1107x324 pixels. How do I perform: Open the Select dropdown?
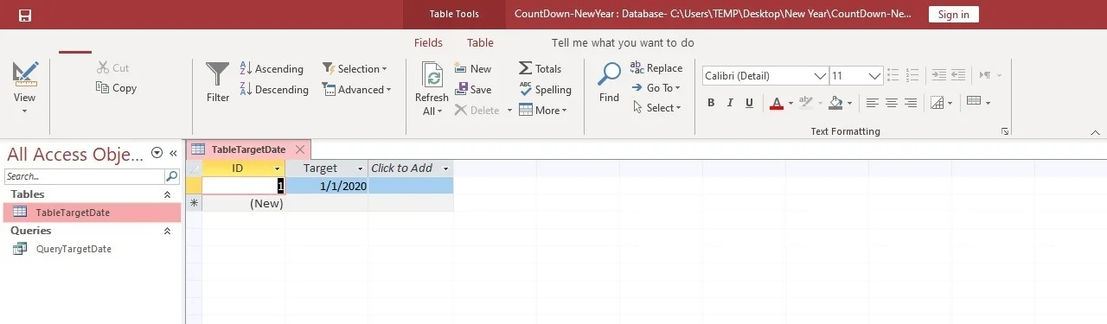657,108
